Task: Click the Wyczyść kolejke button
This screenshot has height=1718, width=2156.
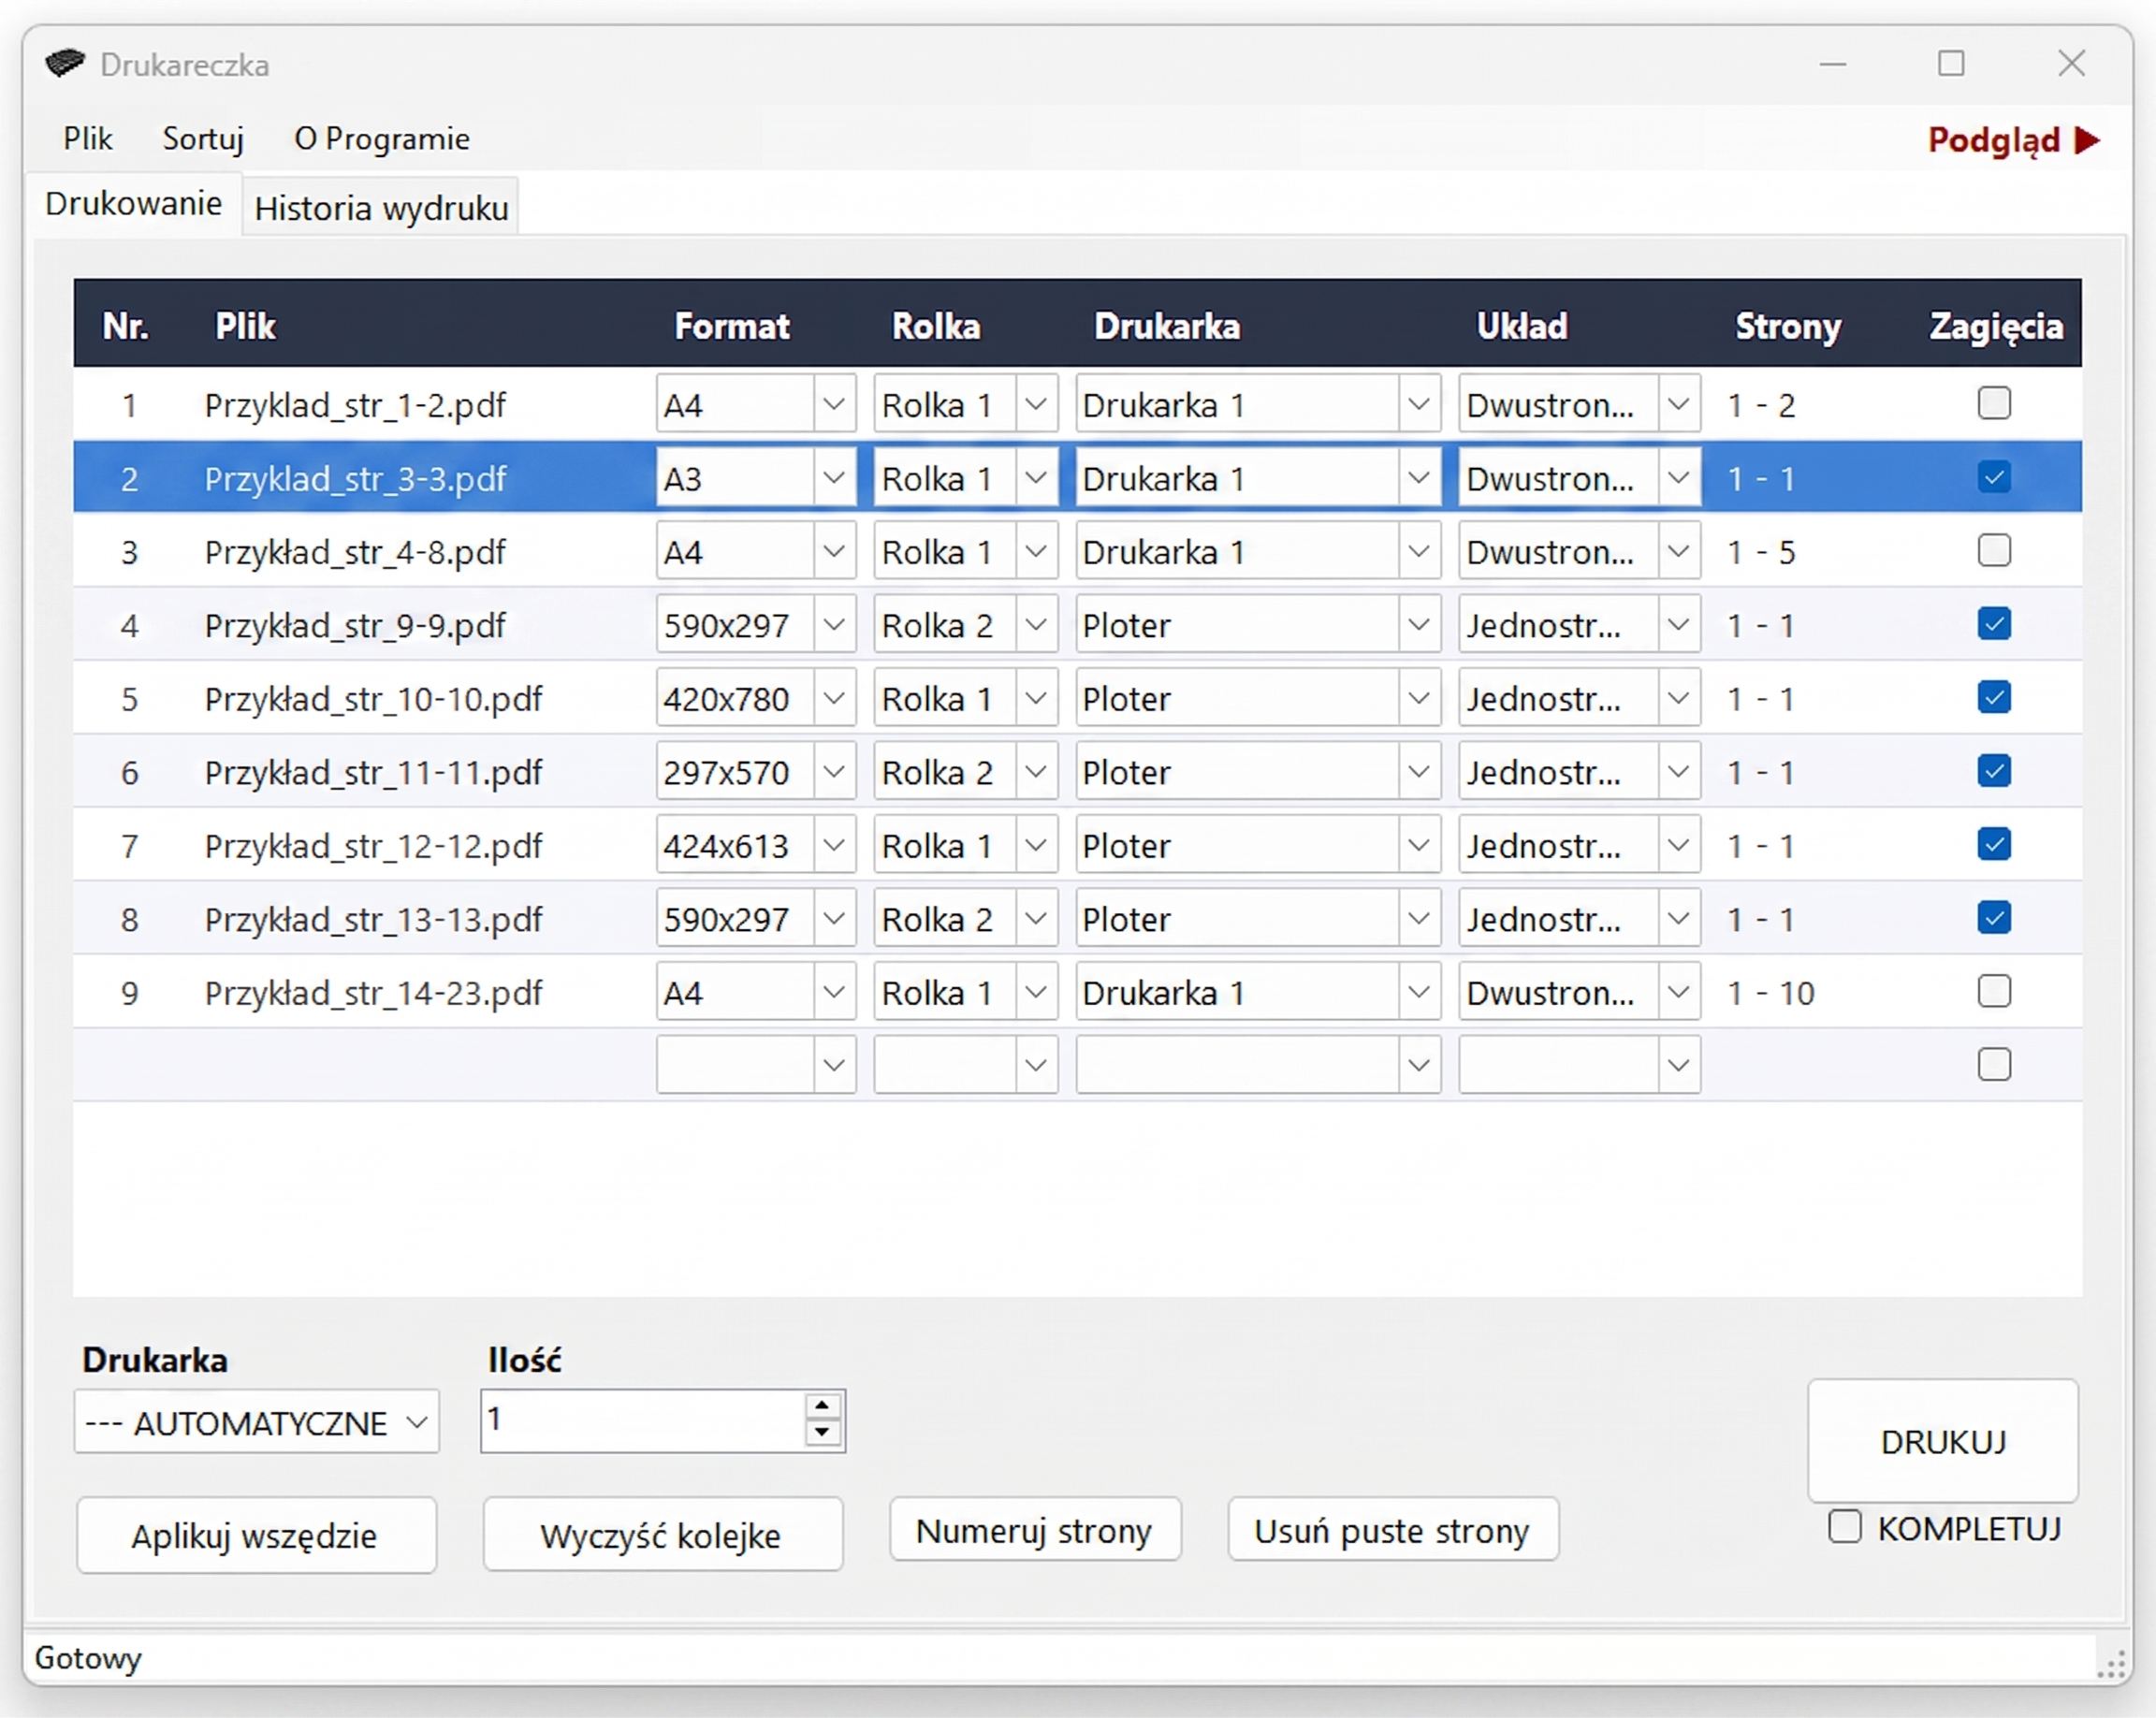Action: coord(662,1535)
